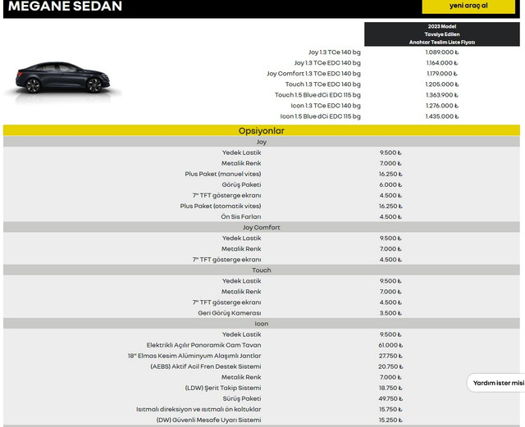This screenshot has width=525, height=427.
Task: Click '(AEBS) Aktif Acil Fren Destek Sistemi'
Action: click(x=206, y=366)
